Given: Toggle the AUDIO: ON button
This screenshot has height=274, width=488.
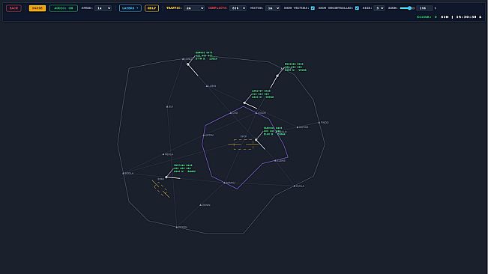Looking at the screenshot, I should [64, 8].
